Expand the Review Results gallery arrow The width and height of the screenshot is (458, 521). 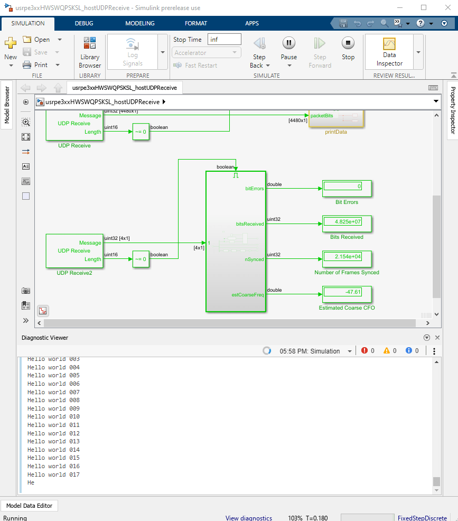pyautogui.click(x=418, y=52)
